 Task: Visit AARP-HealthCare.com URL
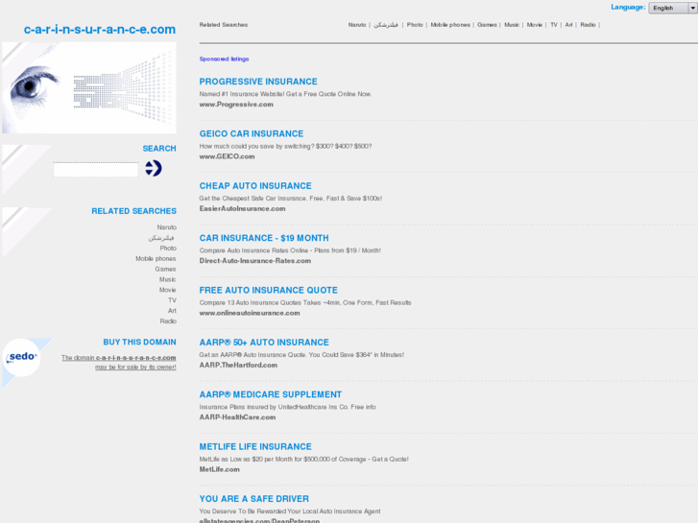237,416
